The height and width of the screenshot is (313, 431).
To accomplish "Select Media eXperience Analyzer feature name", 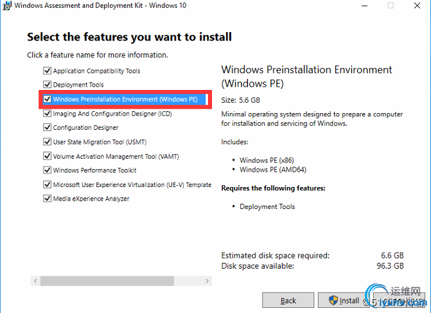I will [91, 199].
